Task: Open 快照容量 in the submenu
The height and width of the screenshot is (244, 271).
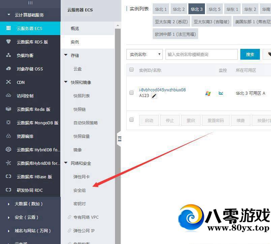Action: [82, 136]
